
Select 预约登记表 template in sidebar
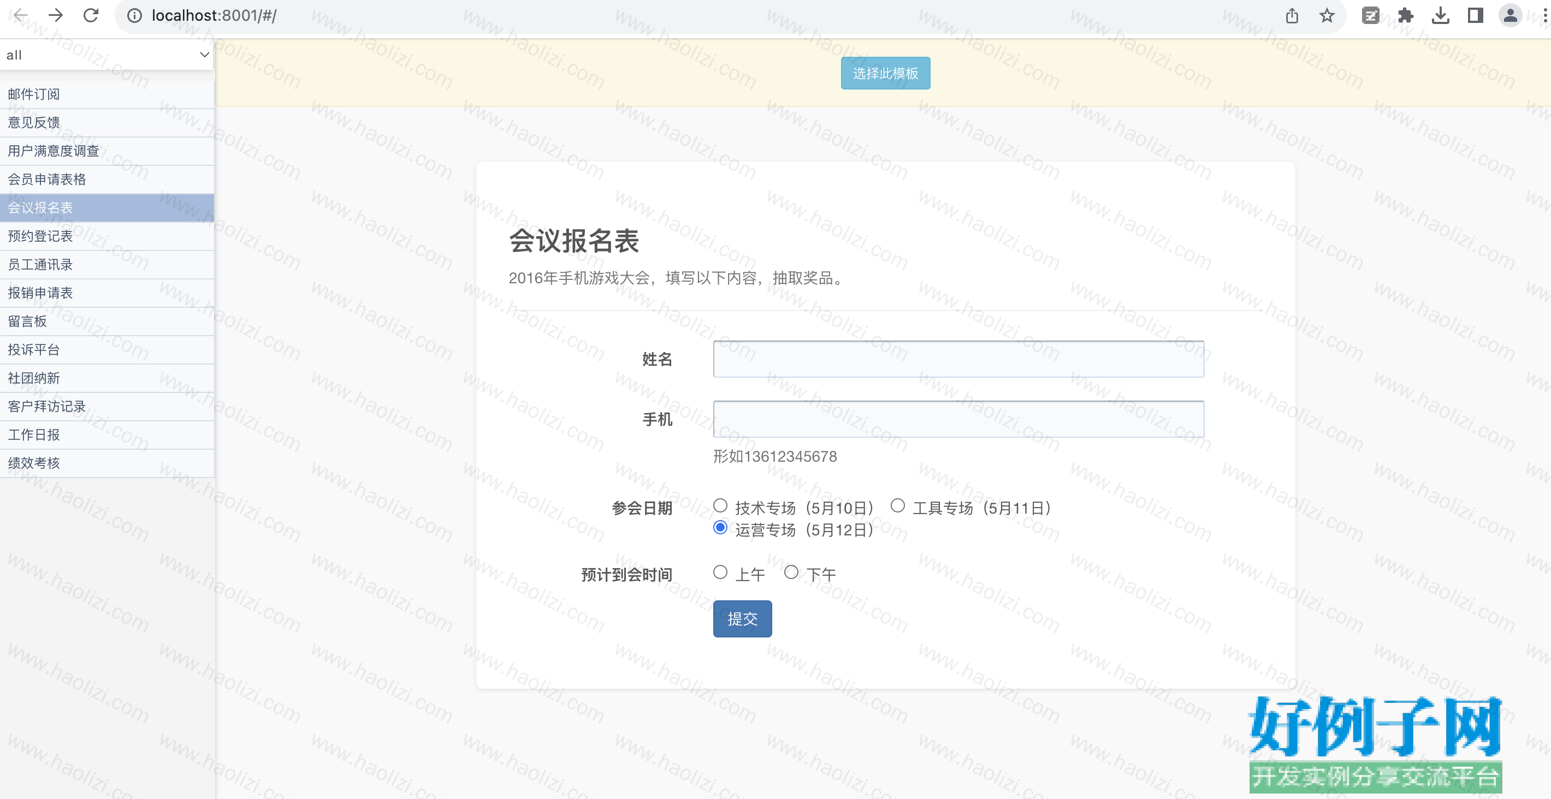click(107, 236)
